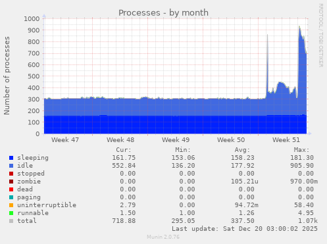Click the sleeping legend color swatch
The image size is (327, 244).
11,158
